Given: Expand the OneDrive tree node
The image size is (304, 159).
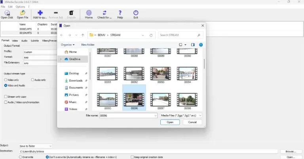Looking at the screenshot, I should click(61, 59).
